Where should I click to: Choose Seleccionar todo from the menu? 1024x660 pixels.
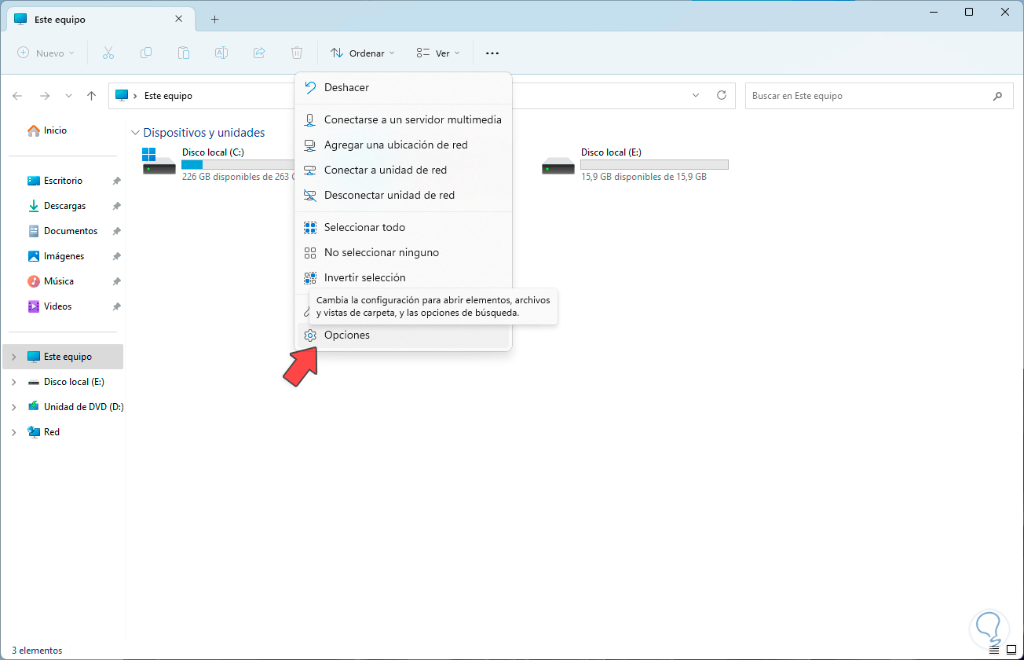coord(364,227)
